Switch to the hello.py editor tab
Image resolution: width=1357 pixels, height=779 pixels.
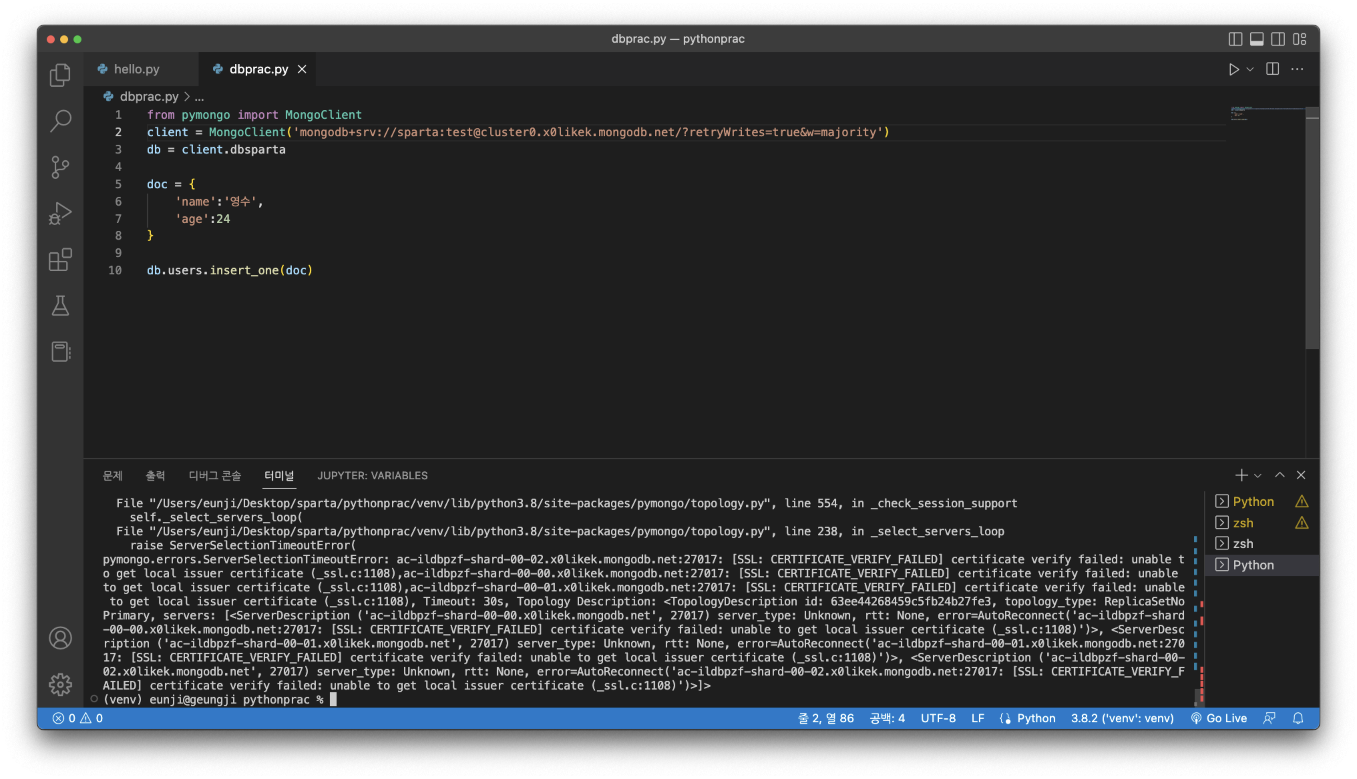click(x=137, y=69)
